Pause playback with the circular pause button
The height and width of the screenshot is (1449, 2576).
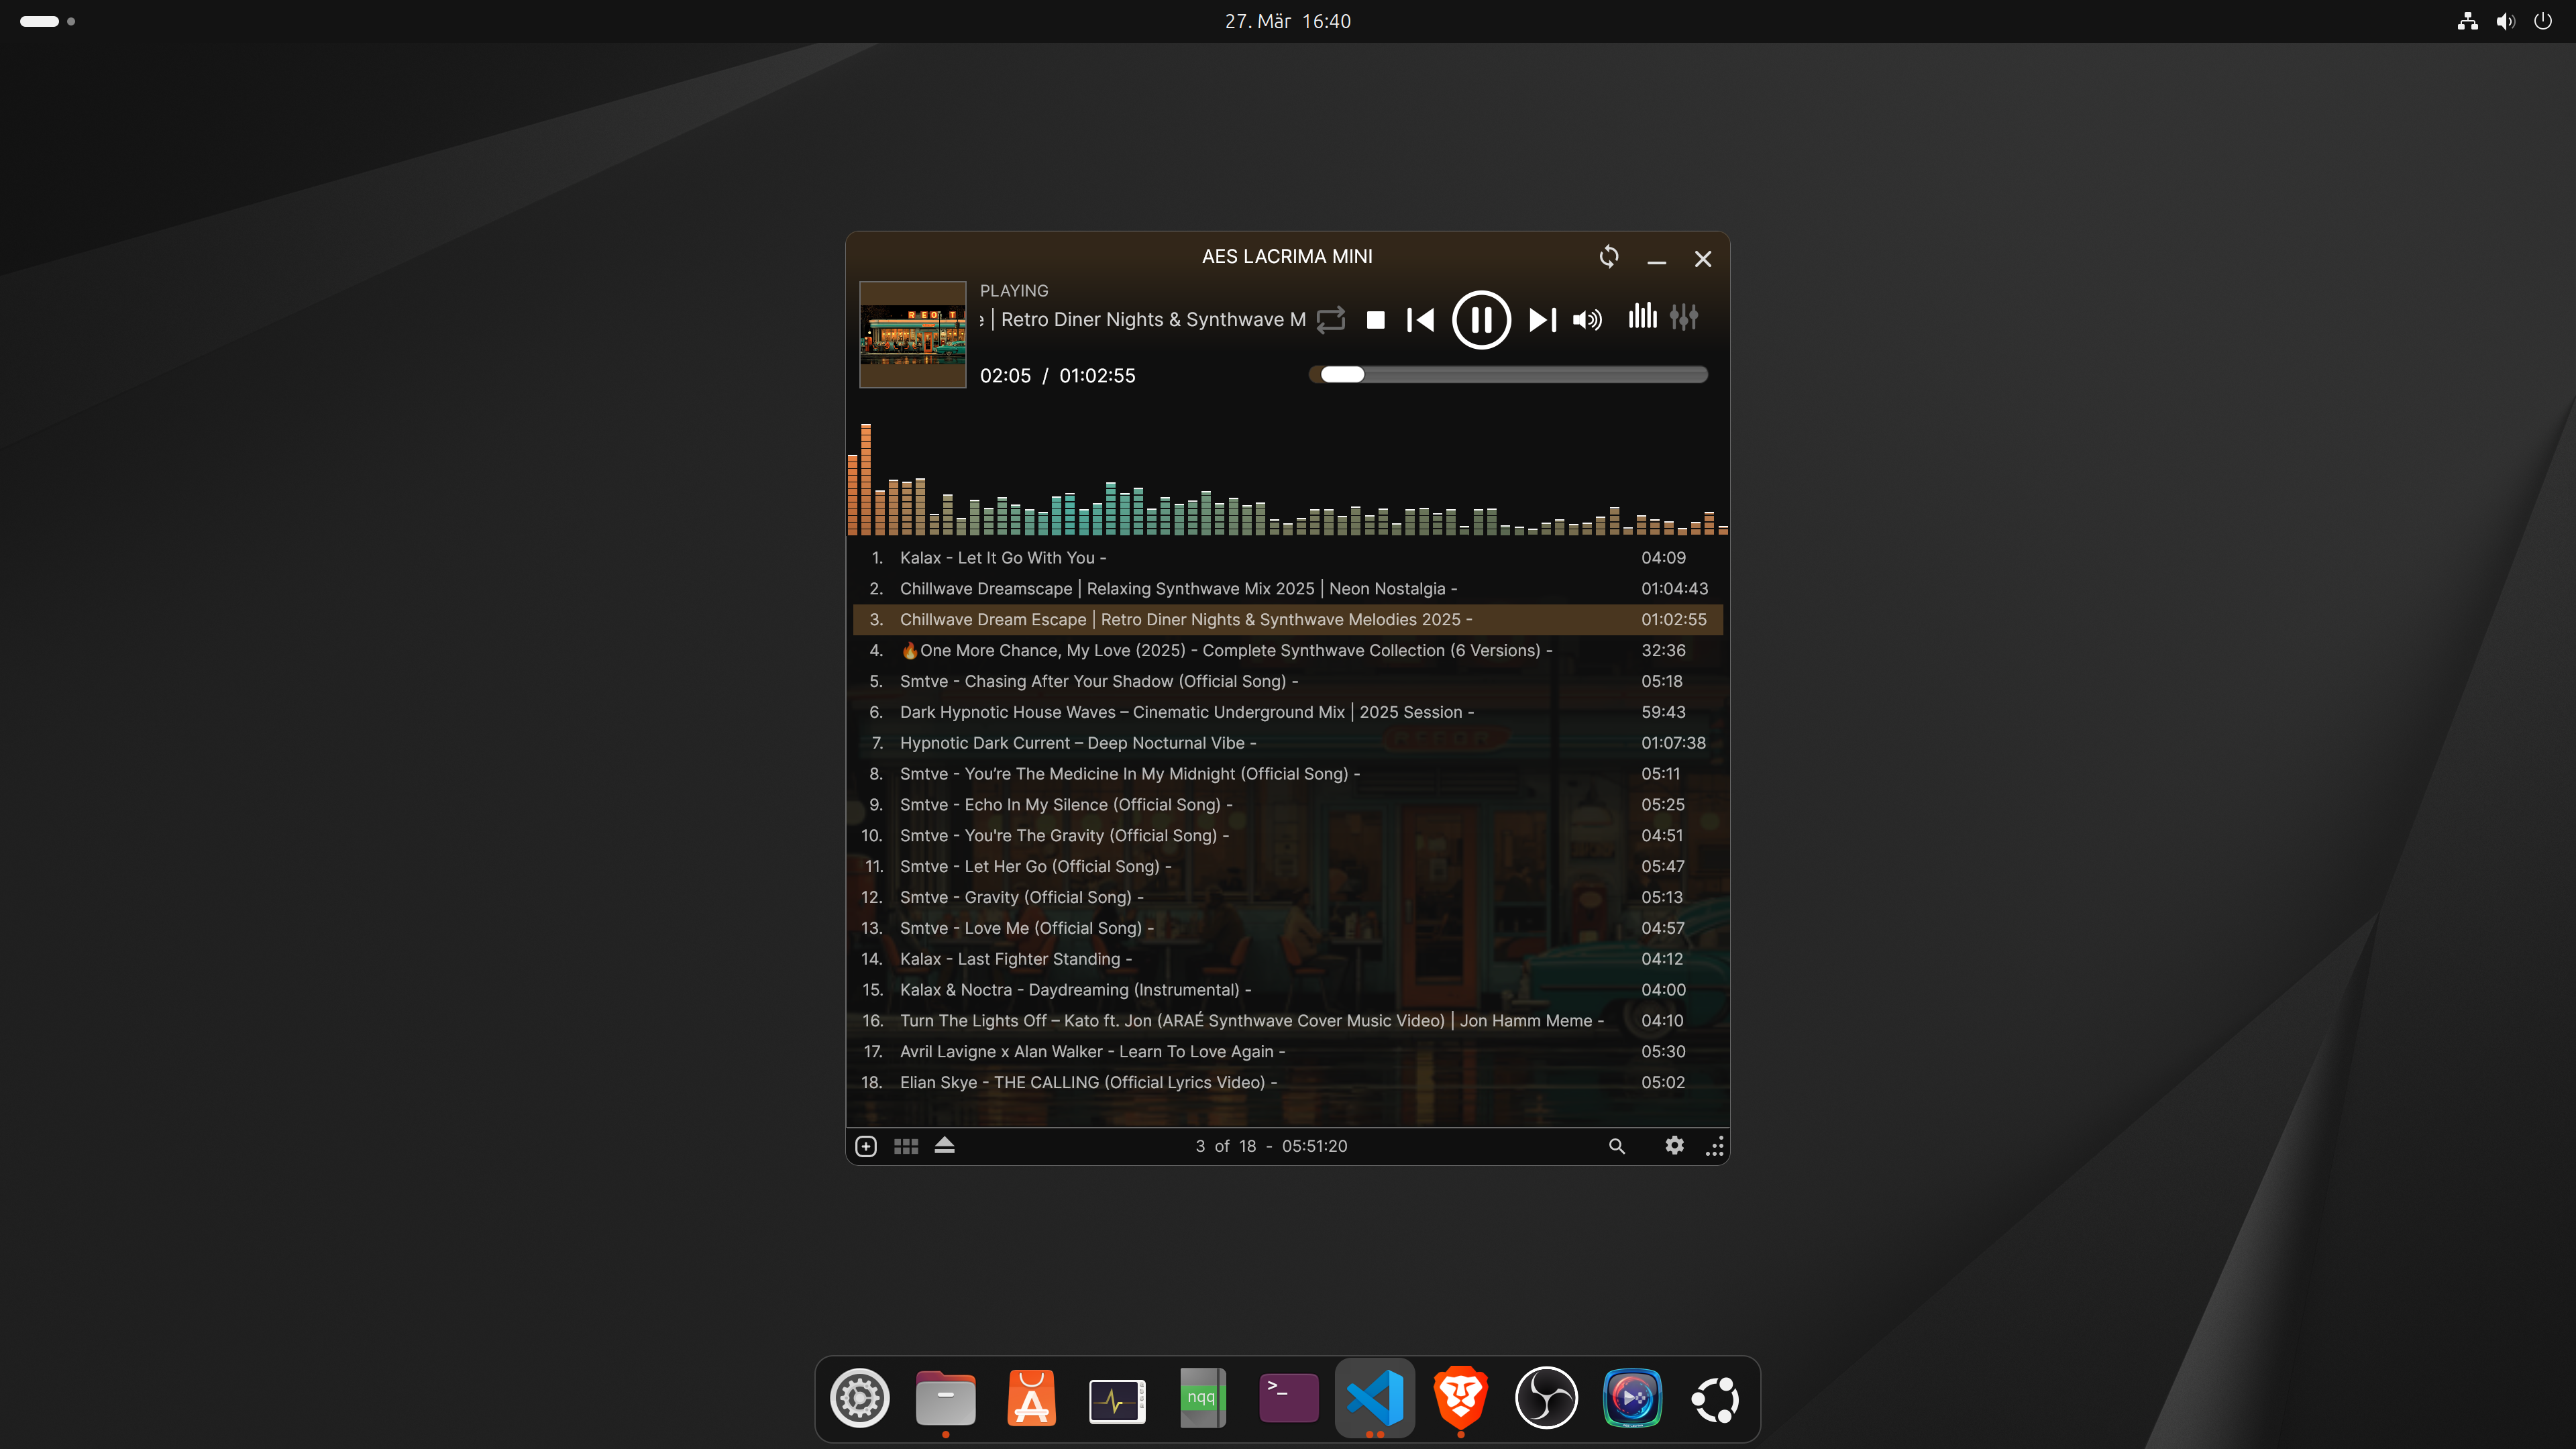[x=1481, y=320]
